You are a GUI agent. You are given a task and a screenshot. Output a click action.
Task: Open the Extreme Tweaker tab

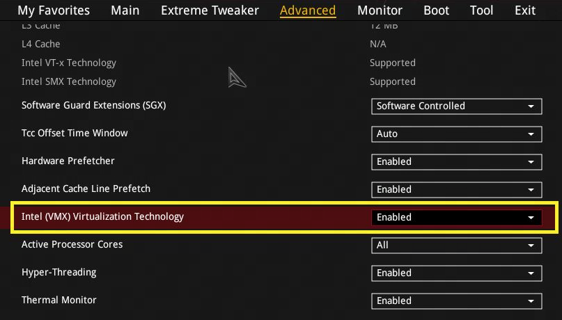(x=210, y=10)
